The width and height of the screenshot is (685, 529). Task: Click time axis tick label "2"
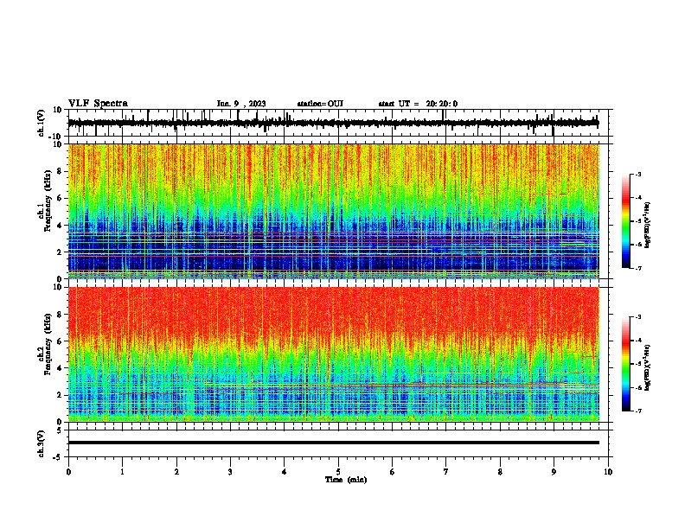click(176, 472)
